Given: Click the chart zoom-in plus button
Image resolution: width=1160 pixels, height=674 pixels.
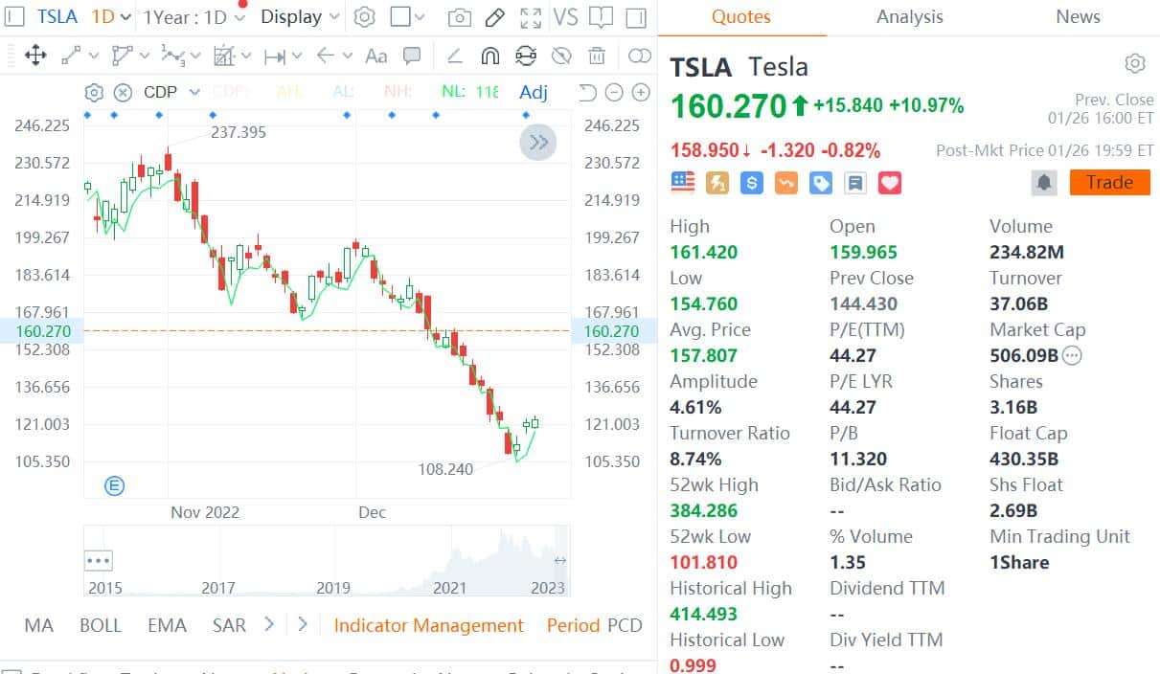Looking at the screenshot, I should tap(641, 92).
